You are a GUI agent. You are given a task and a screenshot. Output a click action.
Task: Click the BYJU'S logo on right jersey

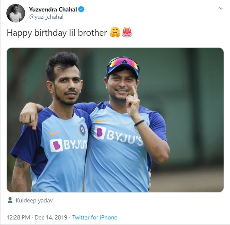[x=118, y=136]
